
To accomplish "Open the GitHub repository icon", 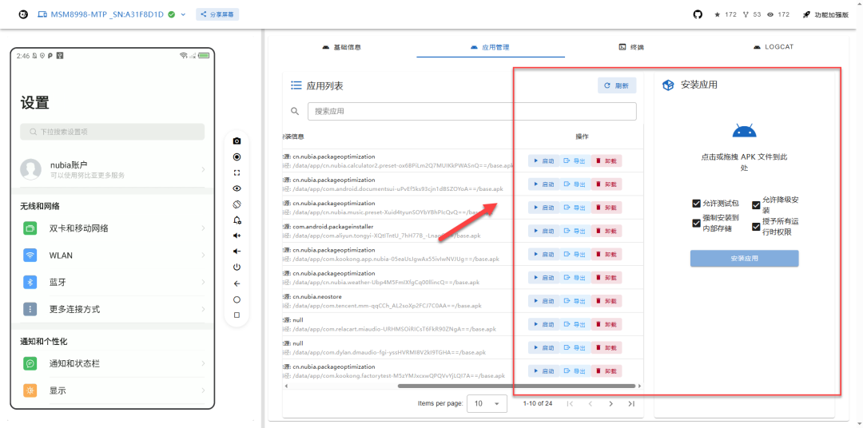I will [698, 14].
